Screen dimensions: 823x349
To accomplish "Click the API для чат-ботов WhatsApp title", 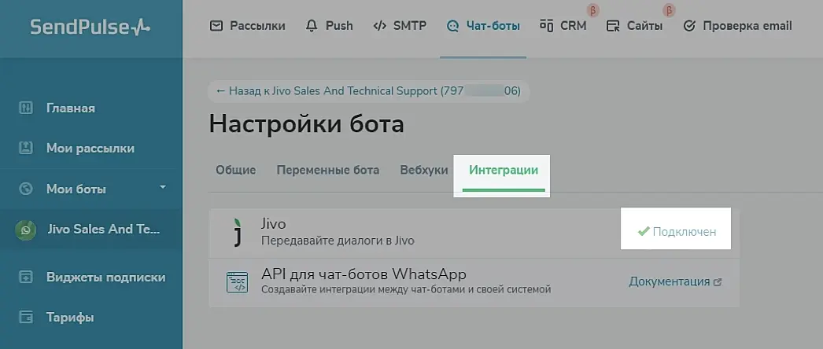I will pos(364,274).
